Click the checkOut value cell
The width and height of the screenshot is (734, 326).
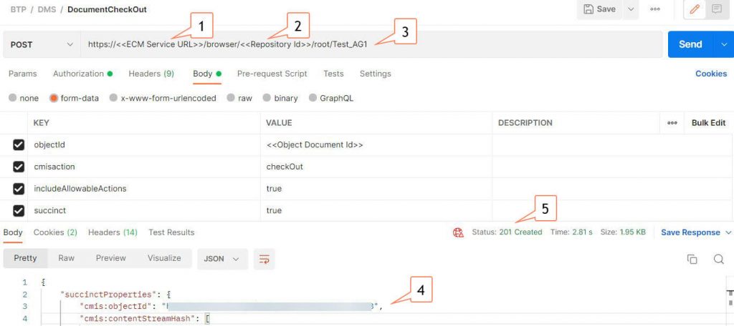(x=376, y=167)
